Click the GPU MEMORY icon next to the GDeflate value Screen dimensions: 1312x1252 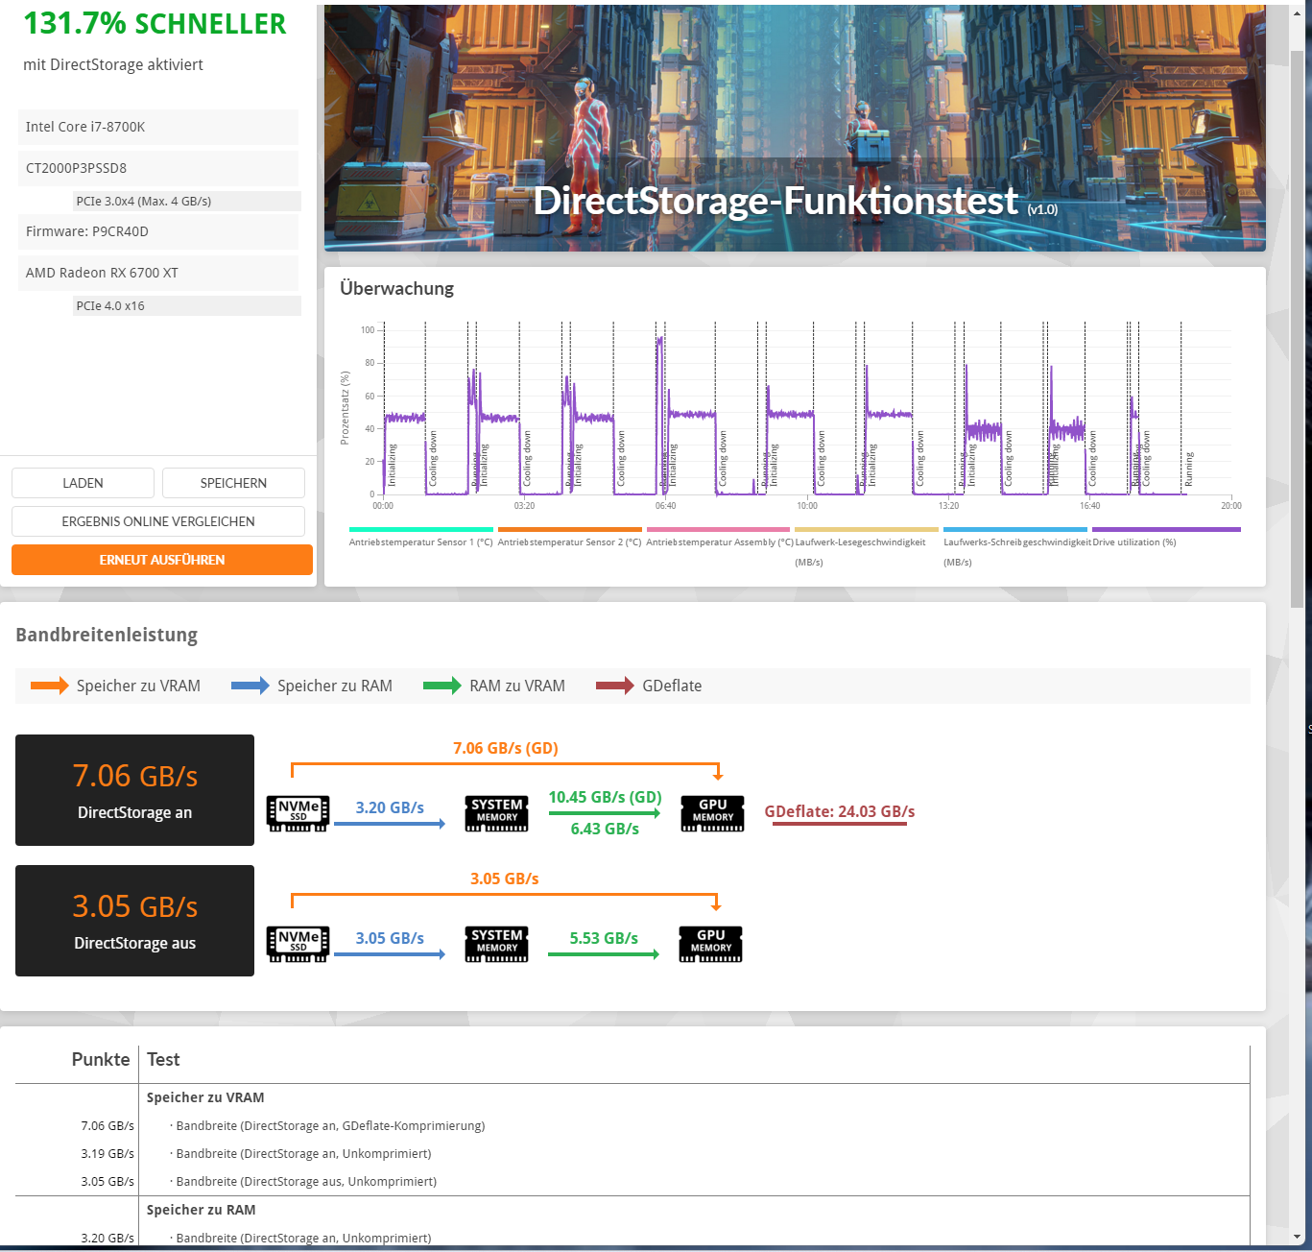[x=712, y=813]
